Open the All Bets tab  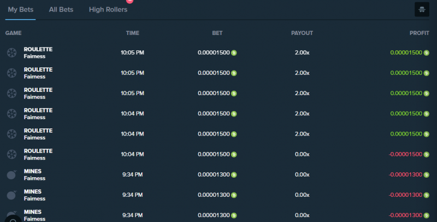(61, 9)
